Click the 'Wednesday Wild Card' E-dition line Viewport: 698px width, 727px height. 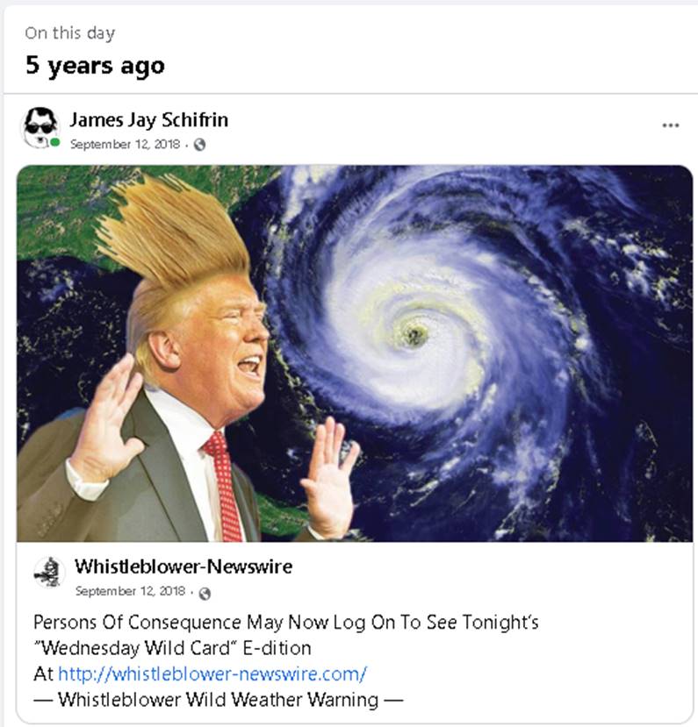pos(172,648)
